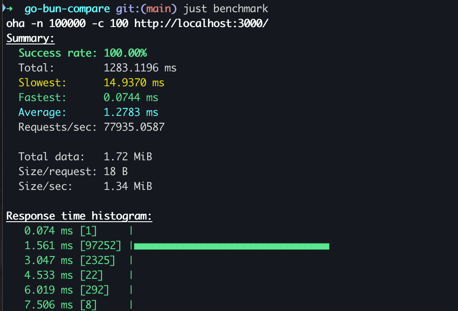
Task: Select the Slowest value 14.9370 ms
Action: pos(135,82)
